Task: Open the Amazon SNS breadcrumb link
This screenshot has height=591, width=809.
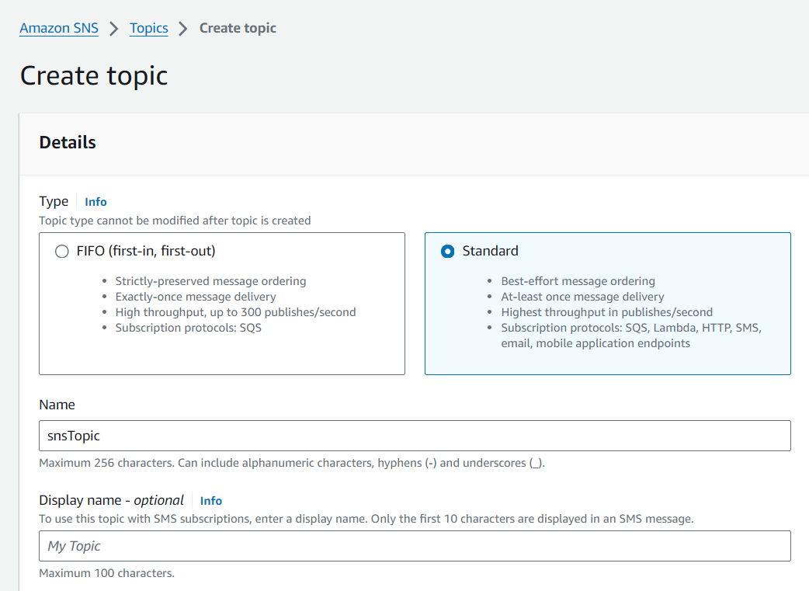Action: [59, 28]
